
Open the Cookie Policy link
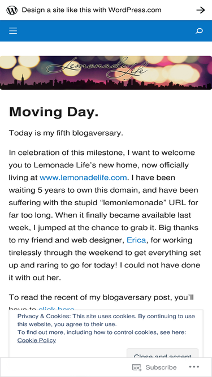pos(37,340)
